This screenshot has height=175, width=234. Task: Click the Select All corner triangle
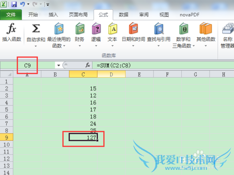click(x=7, y=74)
